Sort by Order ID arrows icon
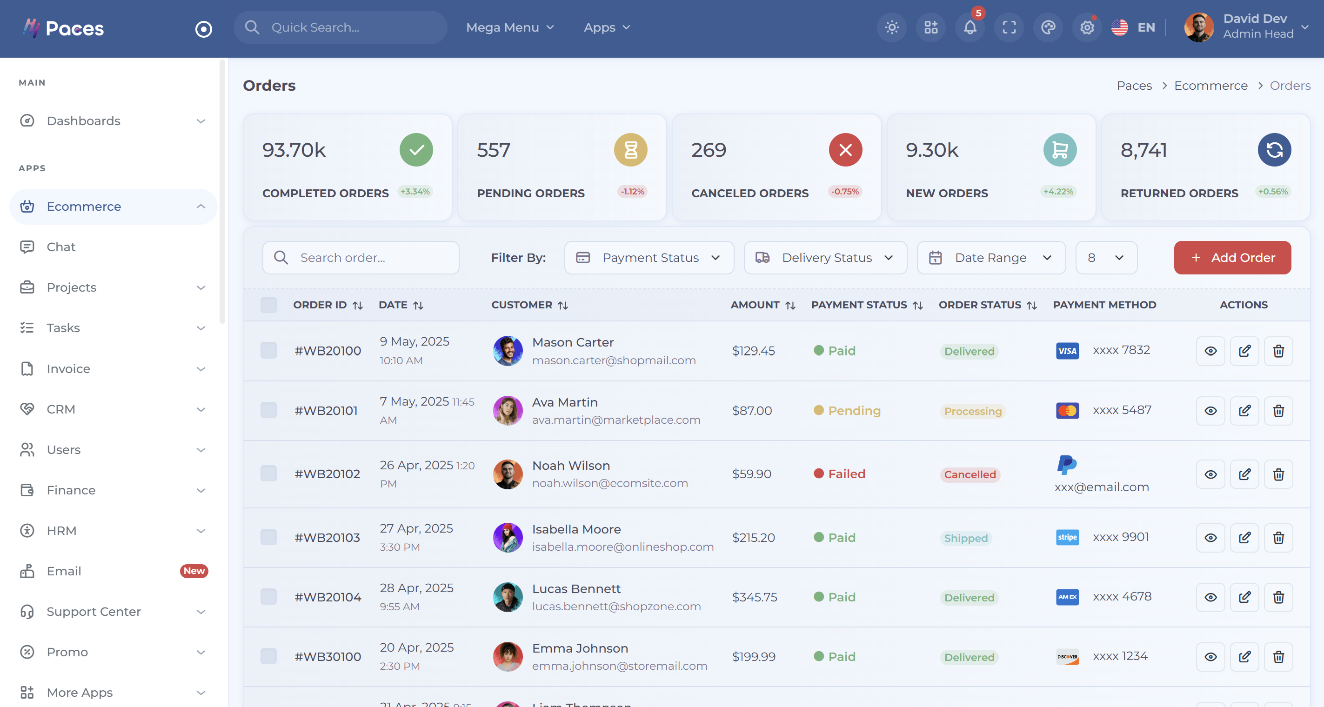This screenshot has width=1324, height=707. pyautogui.click(x=358, y=305)
